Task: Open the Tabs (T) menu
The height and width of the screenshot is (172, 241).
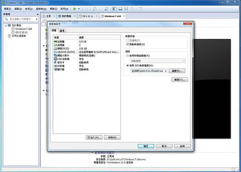Action: click(x=53, y=9)
